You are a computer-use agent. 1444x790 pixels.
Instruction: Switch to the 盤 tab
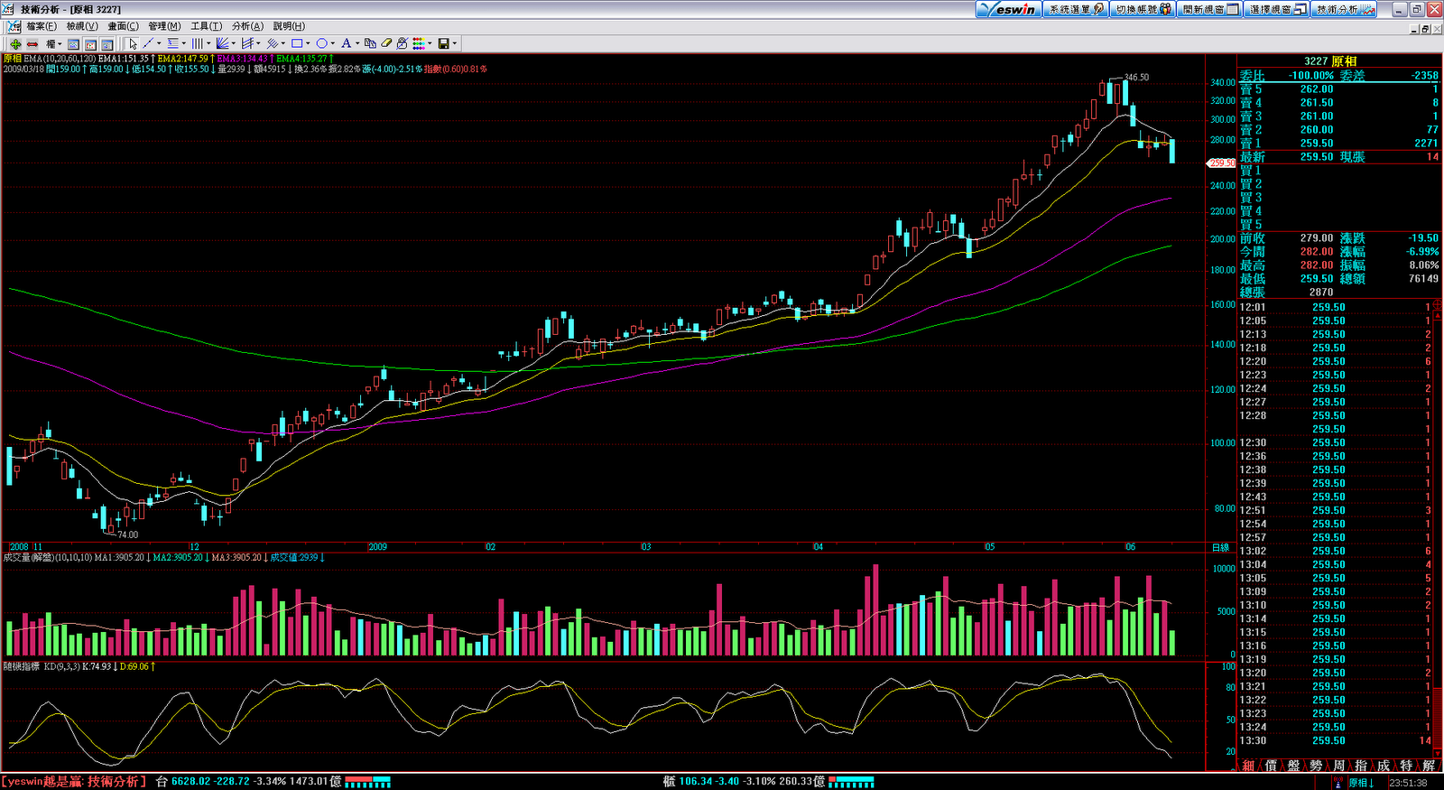[1293, 766]
